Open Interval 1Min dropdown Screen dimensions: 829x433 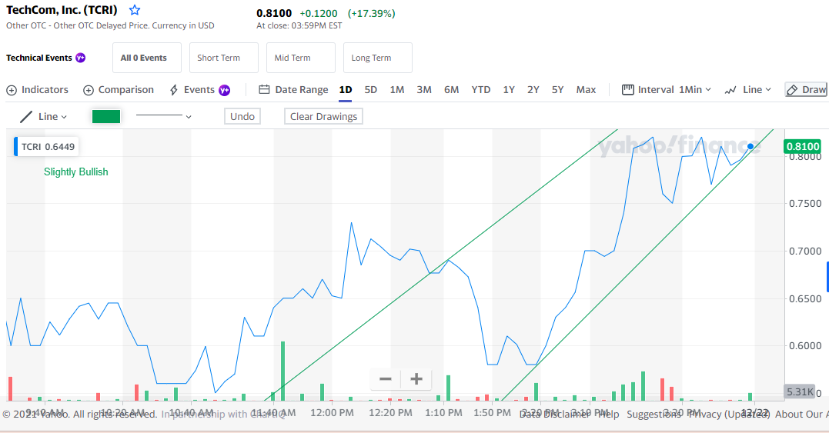695,90
